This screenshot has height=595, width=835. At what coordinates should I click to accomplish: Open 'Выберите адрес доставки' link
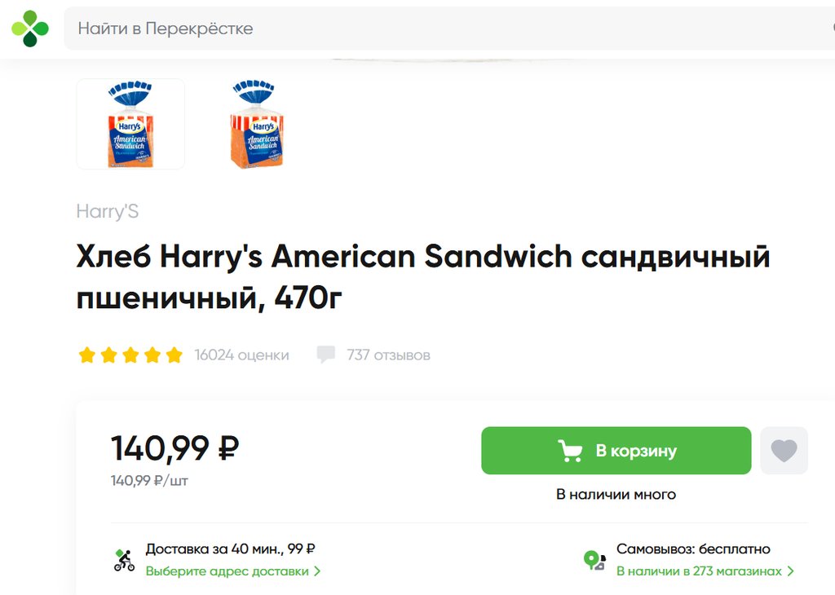[x=228, y=571]
